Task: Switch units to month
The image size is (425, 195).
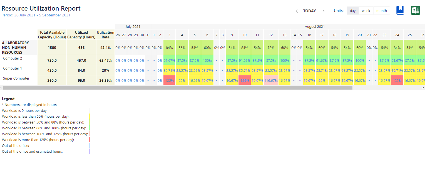Action: [381, 11]
